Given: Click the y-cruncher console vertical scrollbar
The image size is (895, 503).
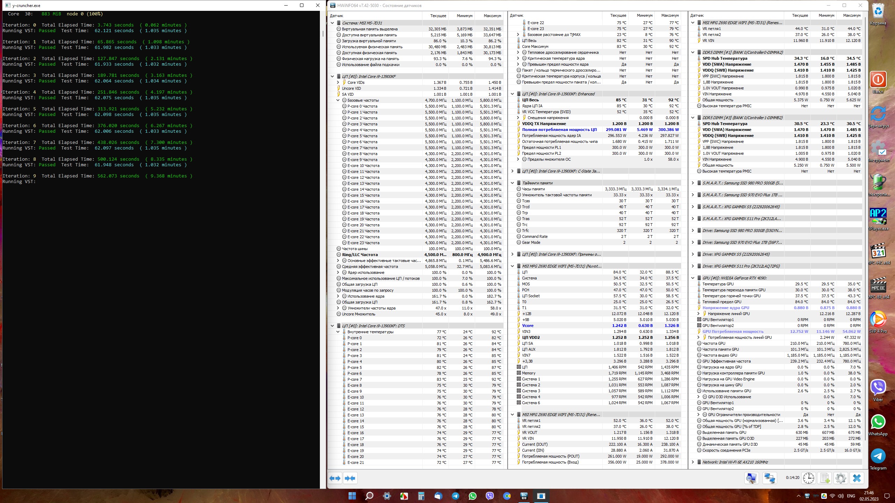Looking at the screenshot, I should [x=322, y=34].
